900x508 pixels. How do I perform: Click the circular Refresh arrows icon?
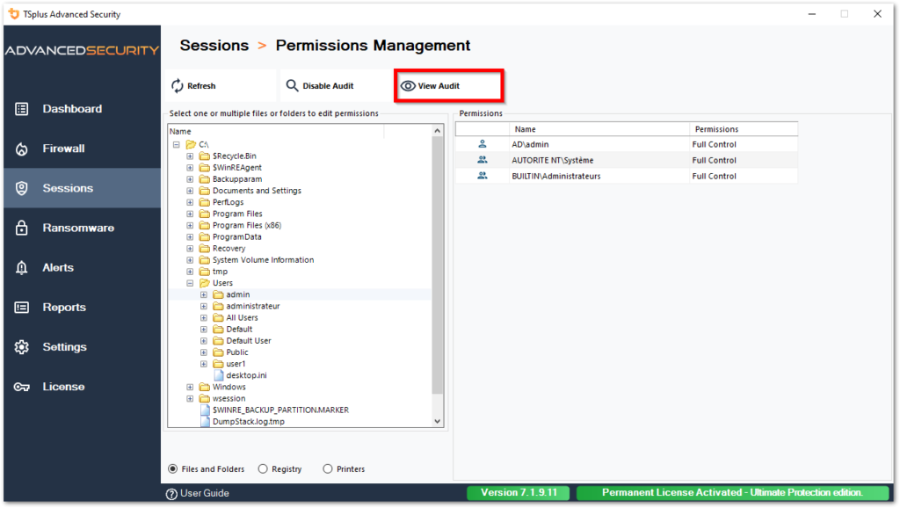pos(179,85)
